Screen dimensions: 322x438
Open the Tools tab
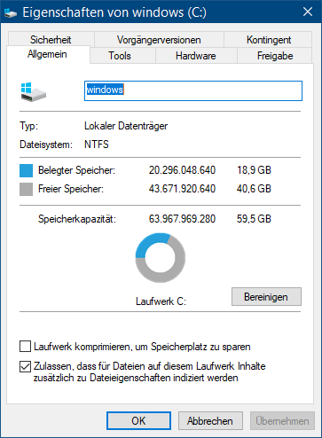point(120,56)
